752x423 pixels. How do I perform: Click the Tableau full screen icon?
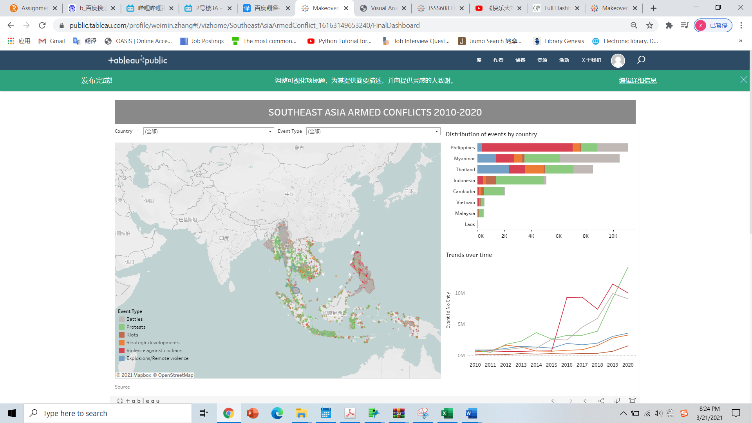(632, 401)
